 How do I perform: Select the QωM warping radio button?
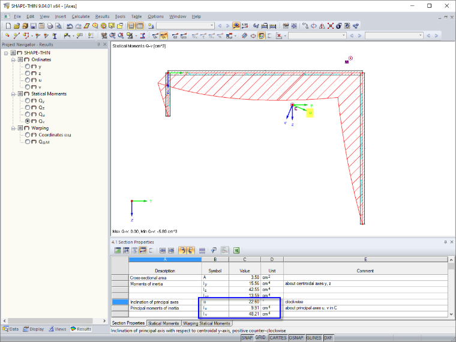pos(28,142)
